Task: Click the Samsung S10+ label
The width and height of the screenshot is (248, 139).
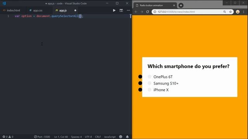Action: 166,83
